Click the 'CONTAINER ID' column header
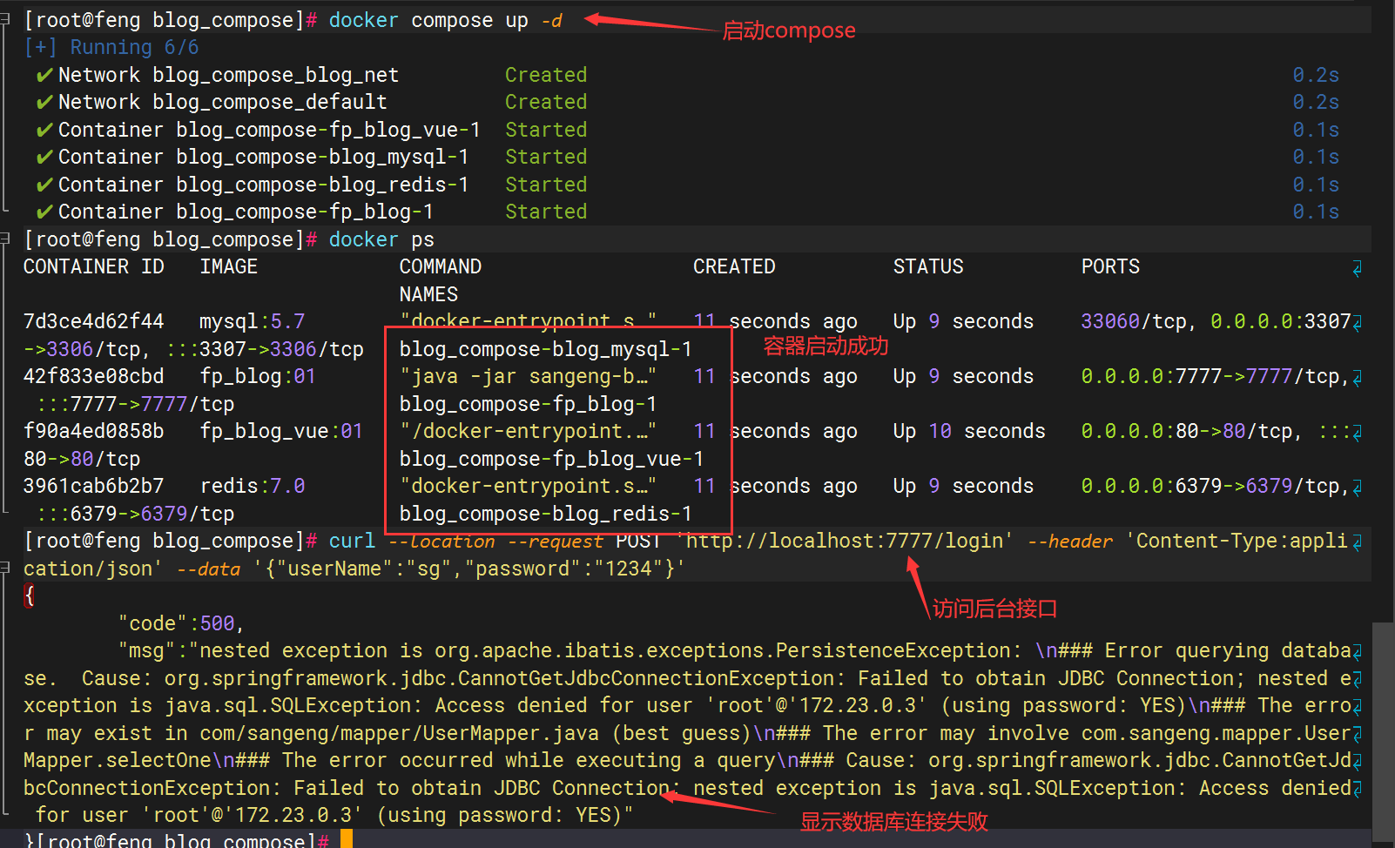 [x=93, y=266]
